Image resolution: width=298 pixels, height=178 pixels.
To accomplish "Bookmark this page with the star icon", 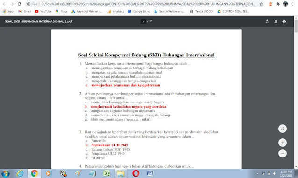I will pyautogui.click(x=261, y=4).
